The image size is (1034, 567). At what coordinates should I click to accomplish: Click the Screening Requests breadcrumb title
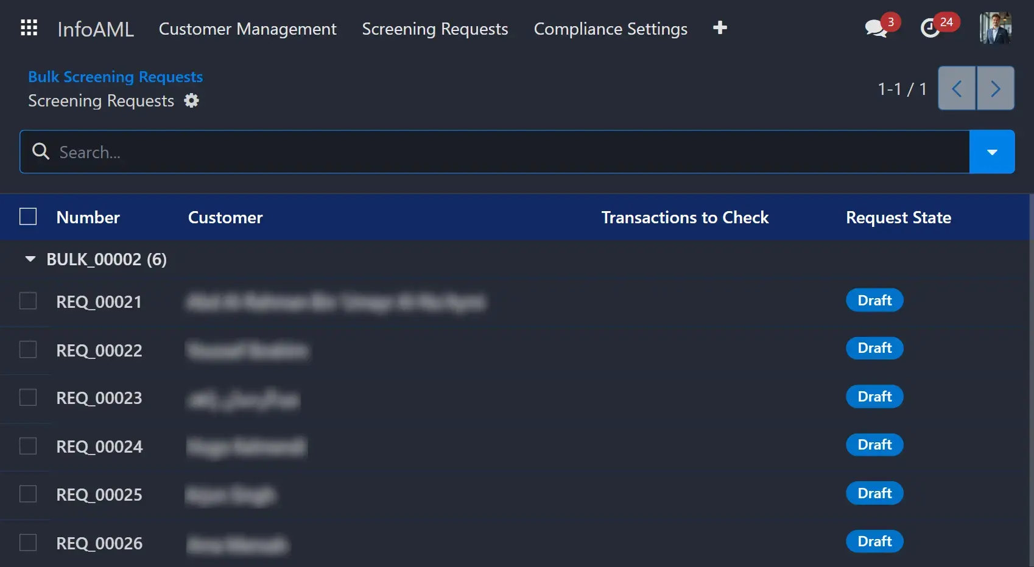pyautogui.click(x=101, y=101)
